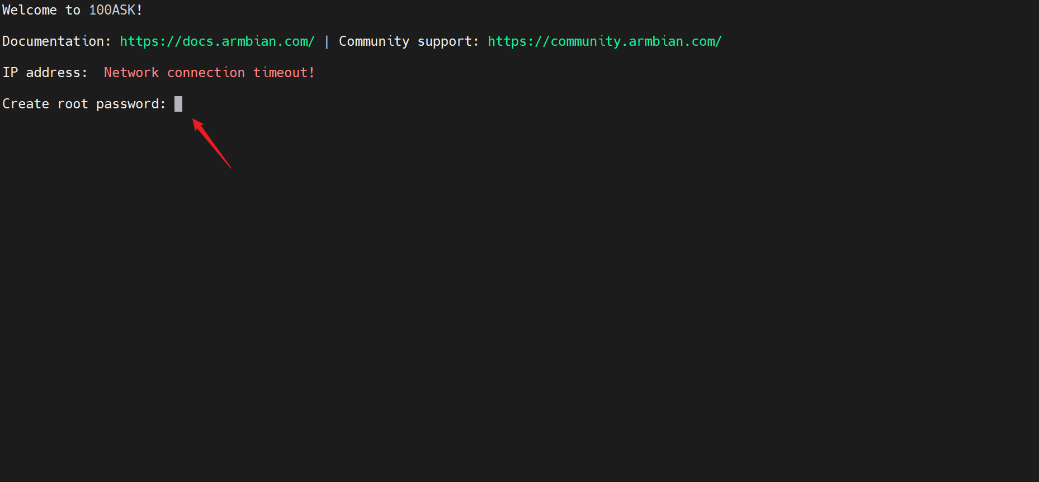Open the community.armbian.com support link
Screen dimensions: 1039x482
(x=604, y=41)
